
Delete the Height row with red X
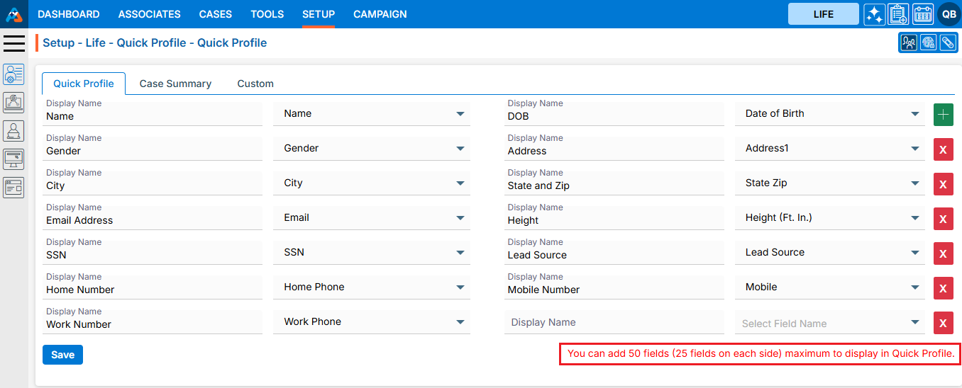coord(943,219)
